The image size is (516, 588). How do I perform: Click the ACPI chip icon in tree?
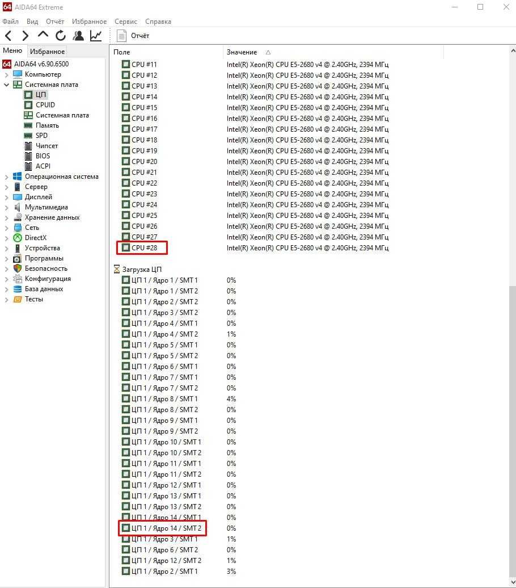tap(28, 166)
